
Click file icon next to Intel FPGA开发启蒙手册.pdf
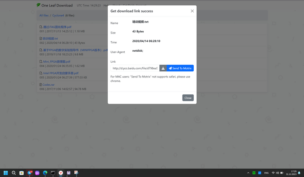click(x=41, y=73)
